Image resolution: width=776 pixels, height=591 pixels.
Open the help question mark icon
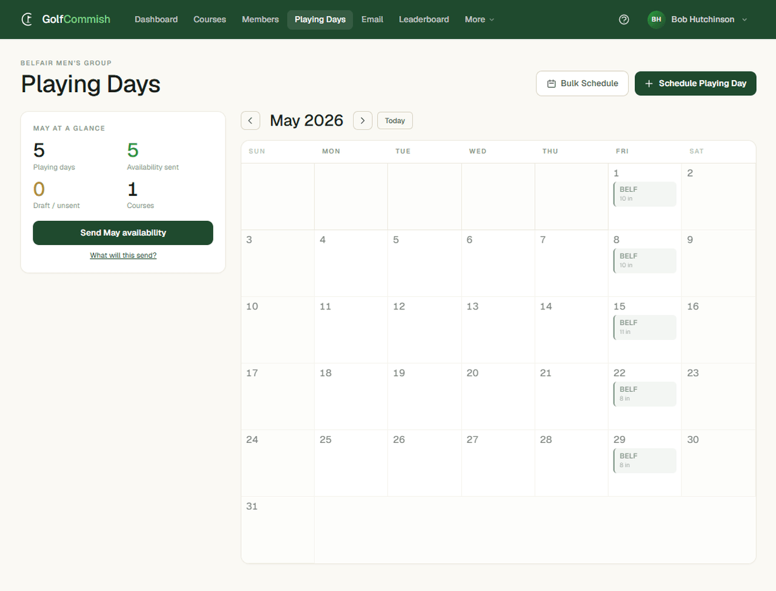click(624, 19)
